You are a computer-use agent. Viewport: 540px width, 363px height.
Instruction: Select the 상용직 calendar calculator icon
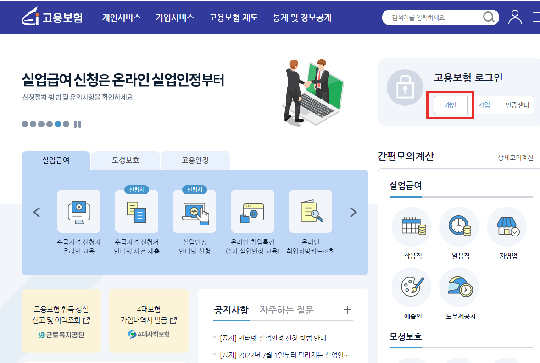point(412,226)
